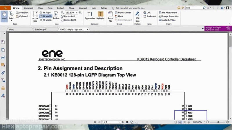The height and width of the screenshot is (130, 232).
Task: Close the KB9012 LQFp document tab
Action: (88, 30)
